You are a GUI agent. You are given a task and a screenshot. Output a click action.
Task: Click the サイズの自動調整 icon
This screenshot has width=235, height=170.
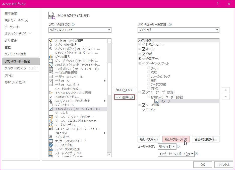[51, 73]
